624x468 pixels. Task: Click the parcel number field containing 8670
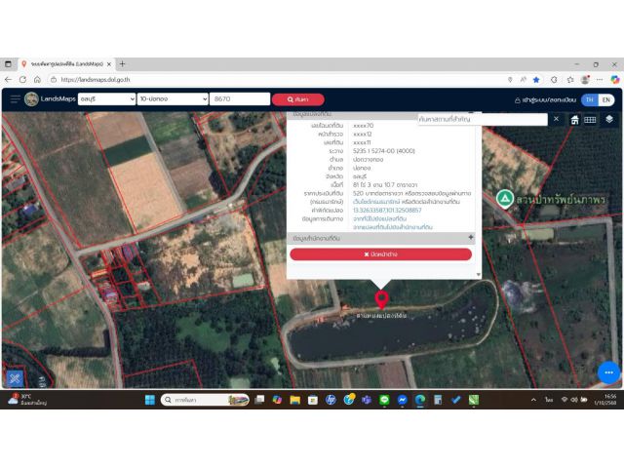pos(240,99)
